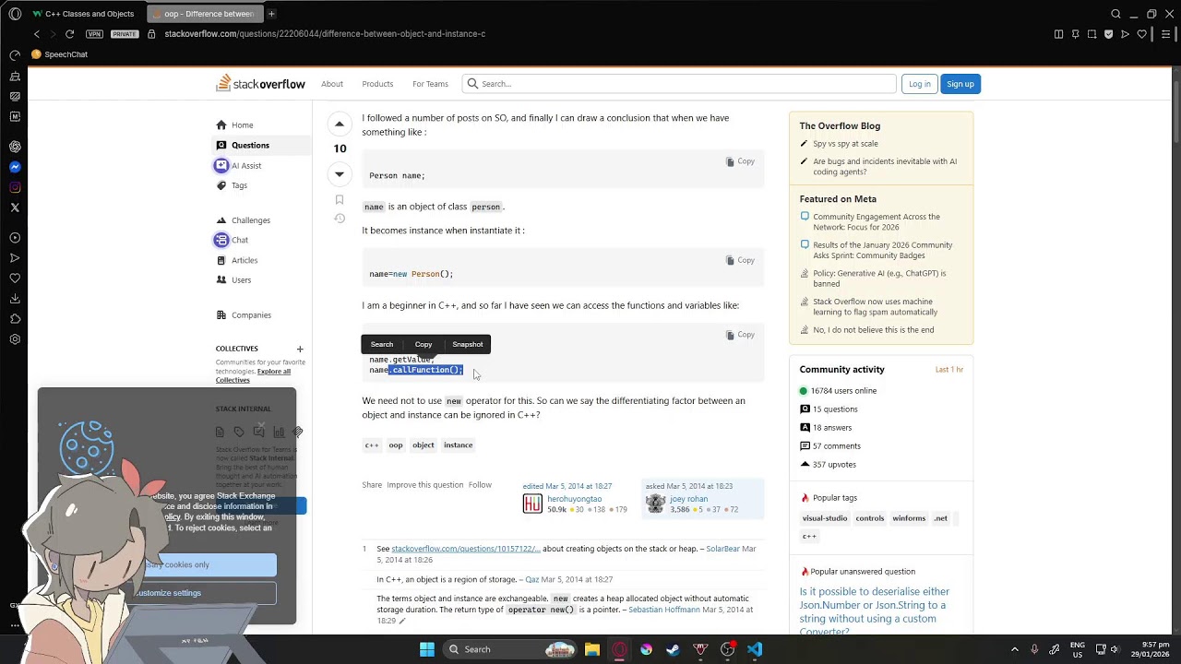1181x664 pixels.
Task: Upvote the question with the up arrow
Action: coord(340,124)
